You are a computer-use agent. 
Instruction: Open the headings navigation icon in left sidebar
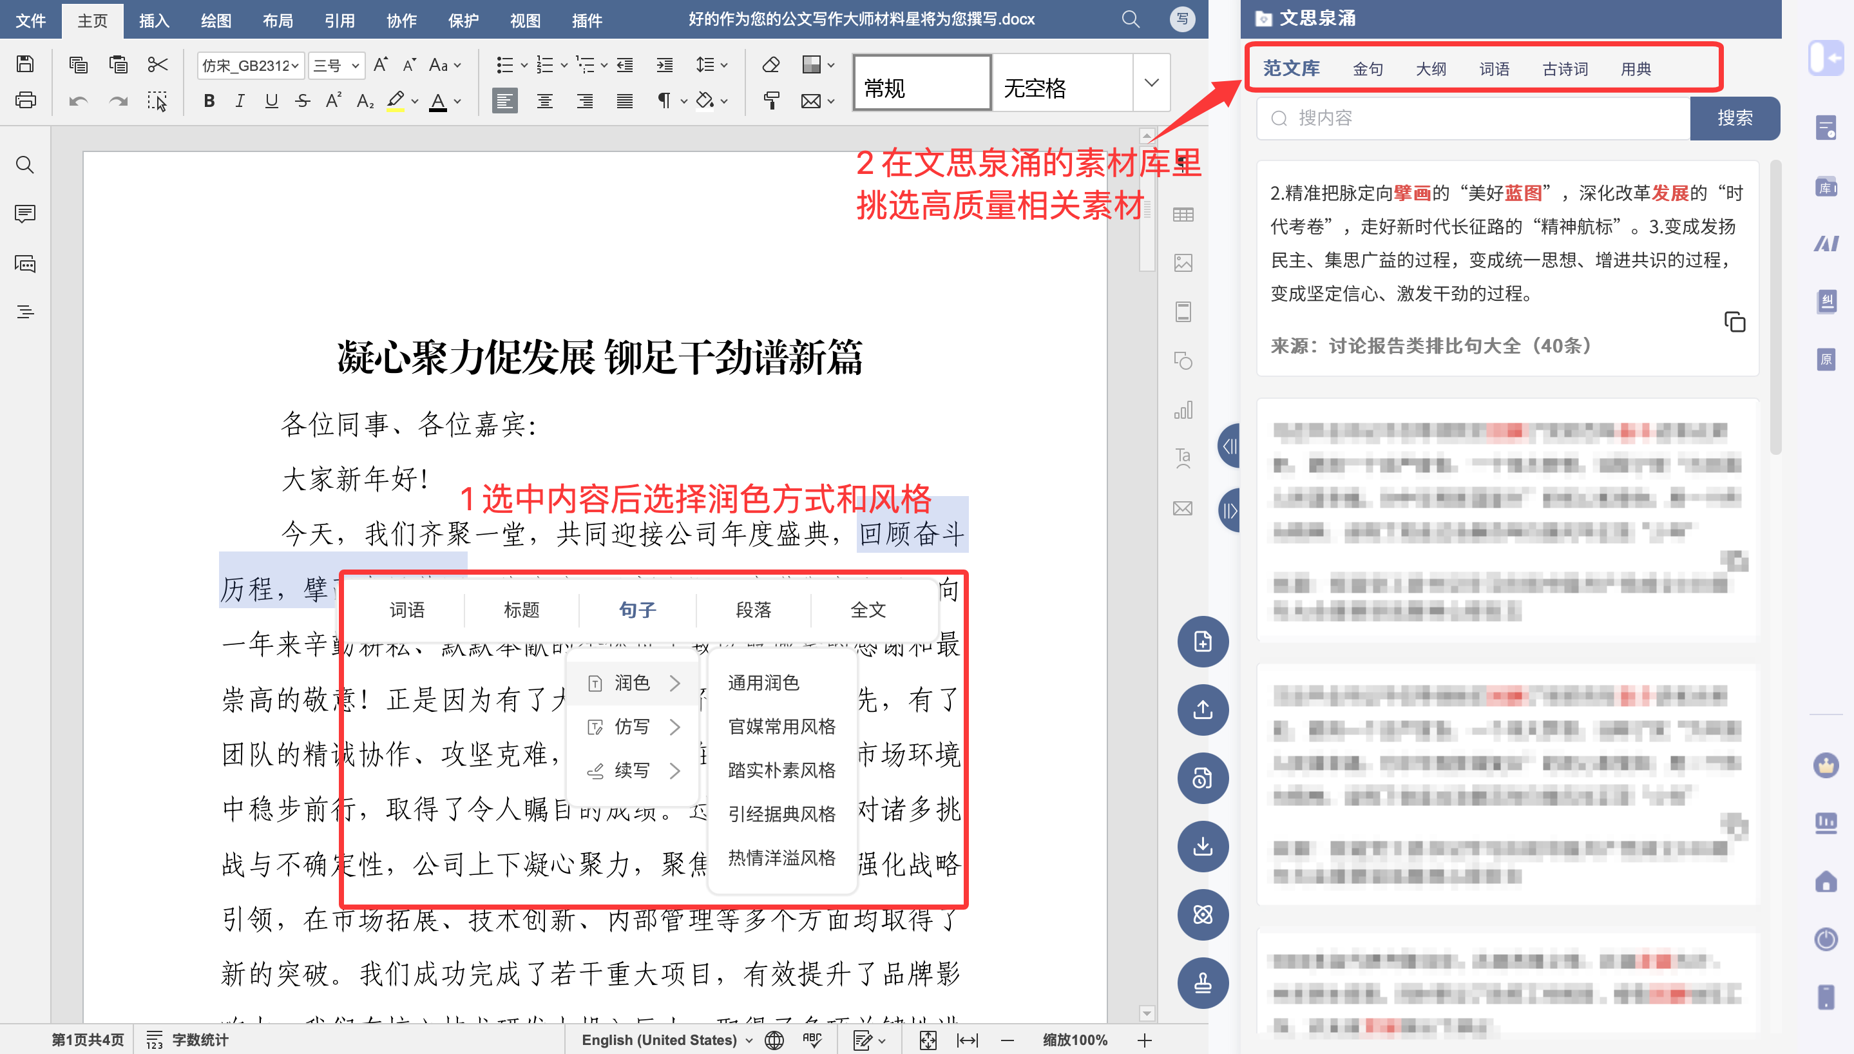pyautogui.click(x=25, y=312)
